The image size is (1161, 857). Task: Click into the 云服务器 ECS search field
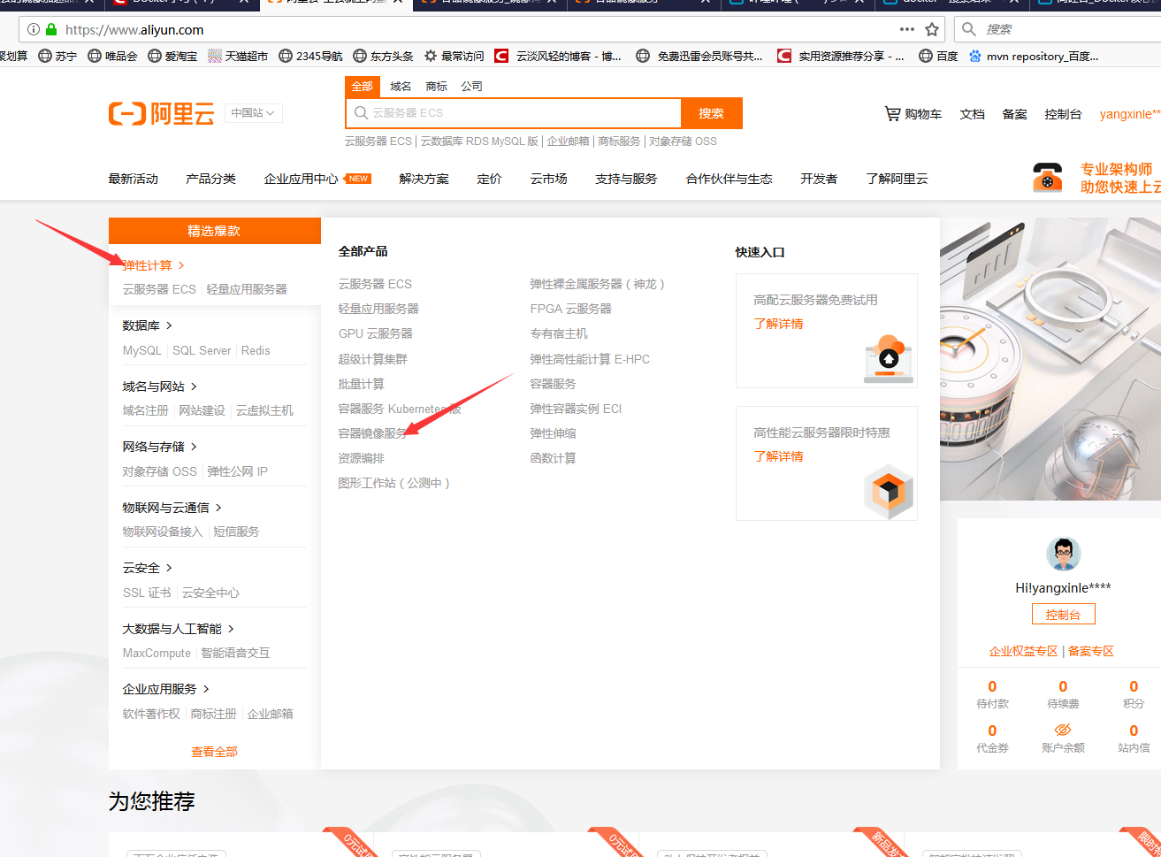(x=515, y=113)
